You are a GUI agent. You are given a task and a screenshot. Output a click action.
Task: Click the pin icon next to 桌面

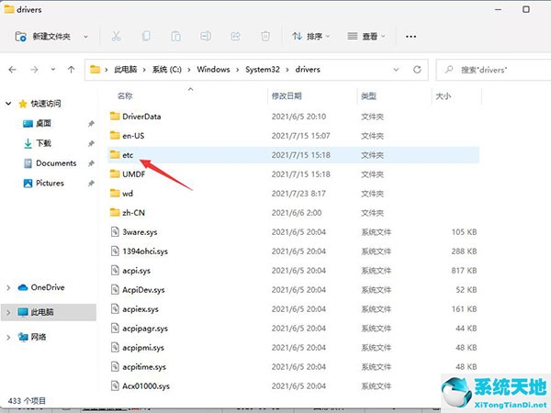[x=91, y=124]
